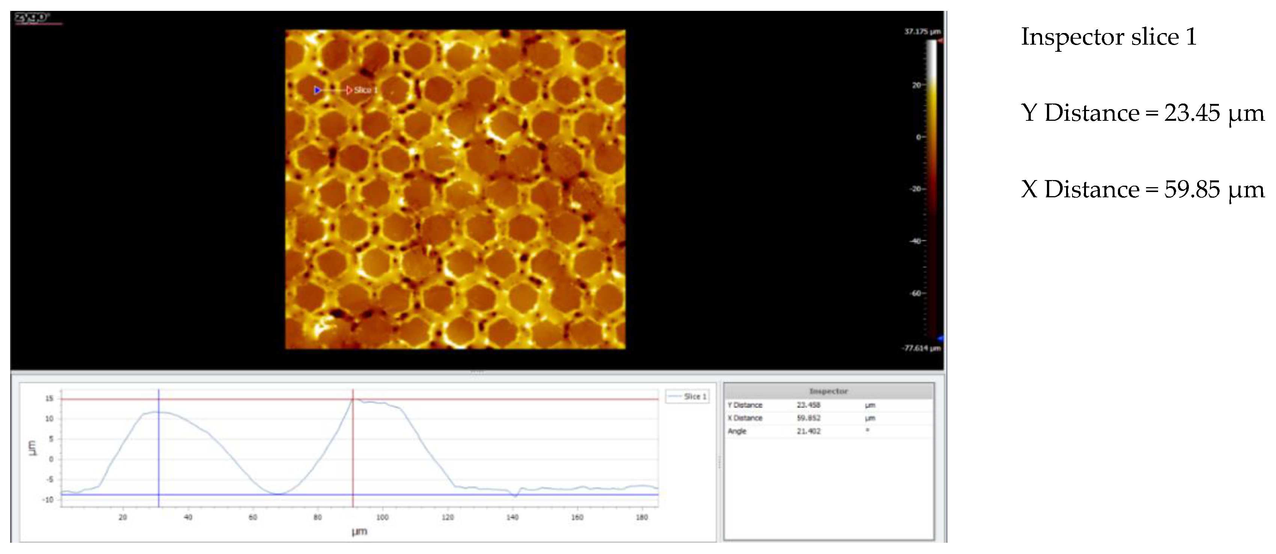
Task: Click the blue Slice 1 start handle
Action: coord(318,90)
